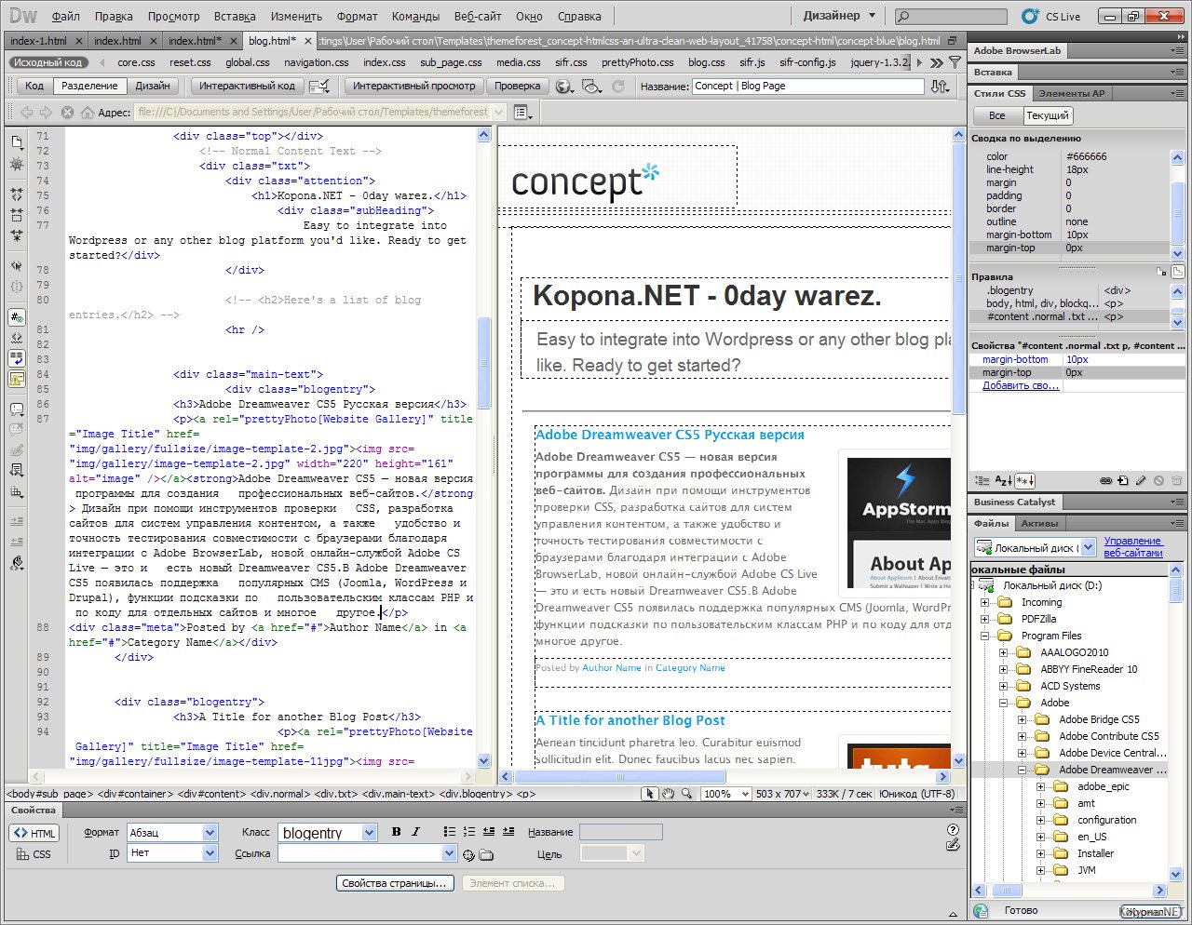1192x925 pixels.
Task: Click the Live Code options icon
Action: [319, 86]
